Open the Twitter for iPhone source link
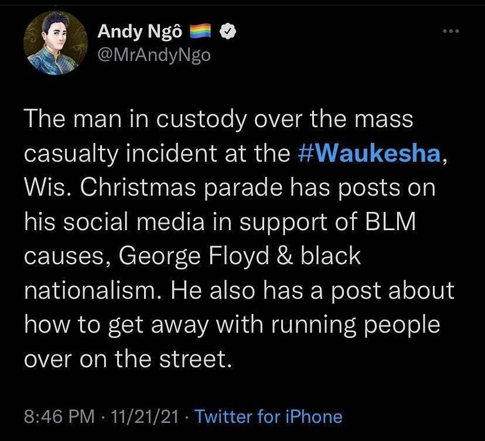The height and width of the screenshot is (441, 485). click(268, 416)
